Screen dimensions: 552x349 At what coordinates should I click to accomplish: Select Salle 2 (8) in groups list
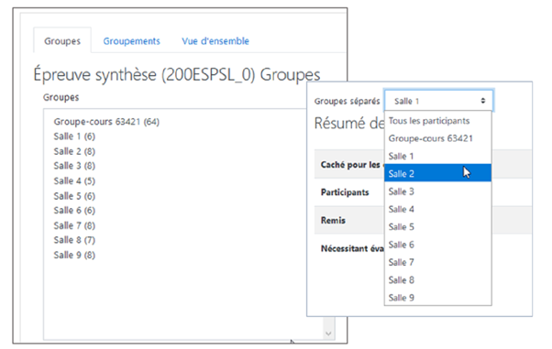(x=74, y=151)
